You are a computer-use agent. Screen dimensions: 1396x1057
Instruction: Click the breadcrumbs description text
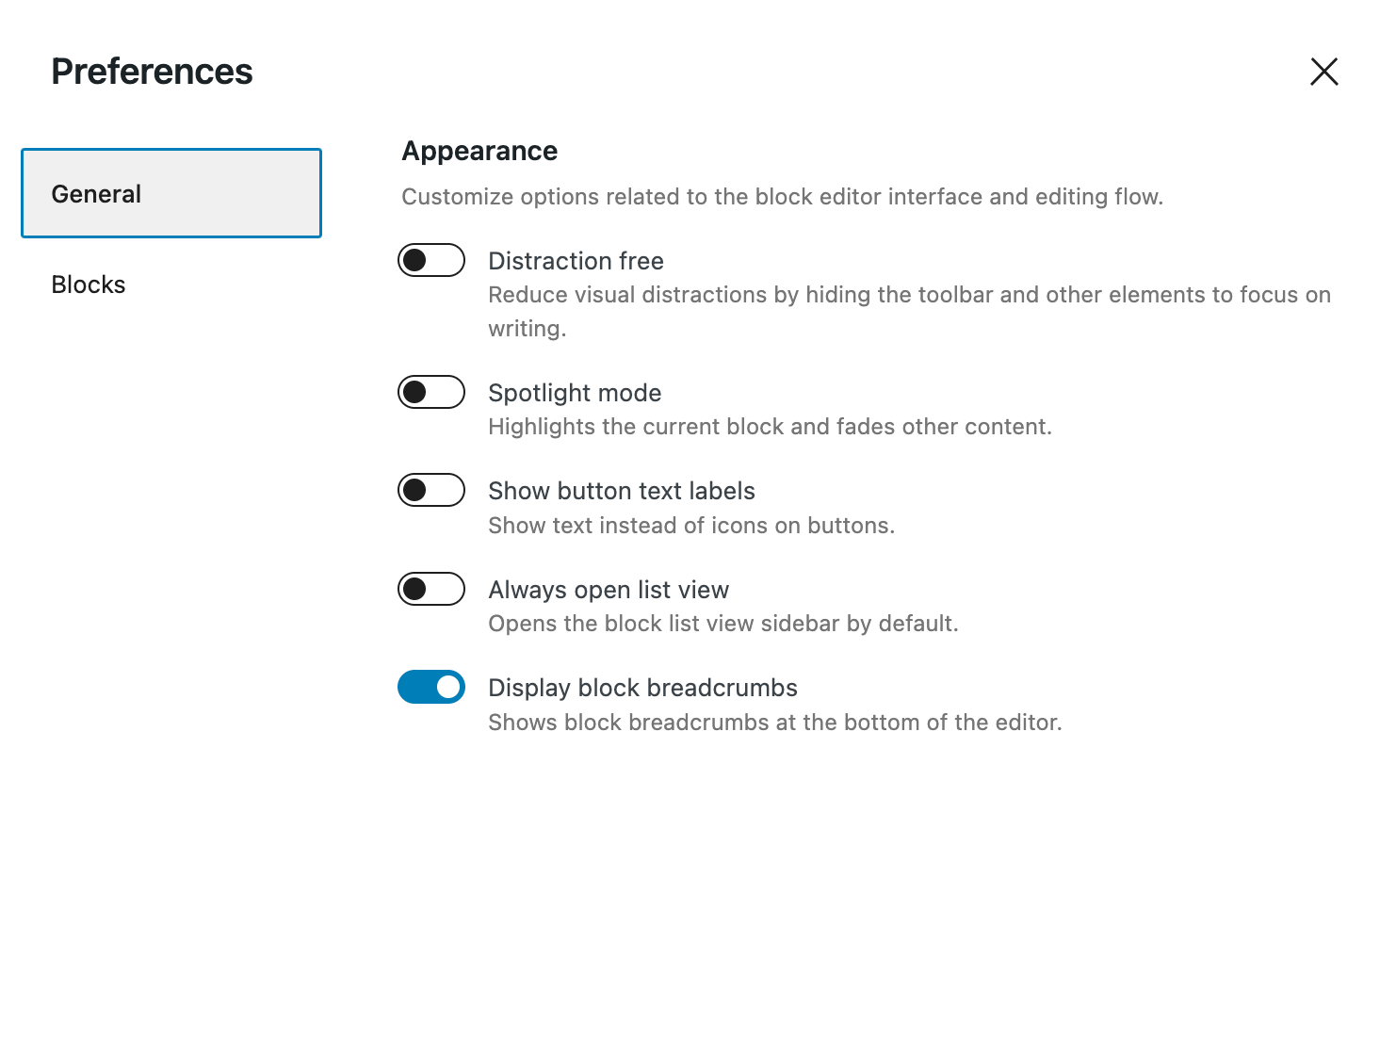click(774, 723)
